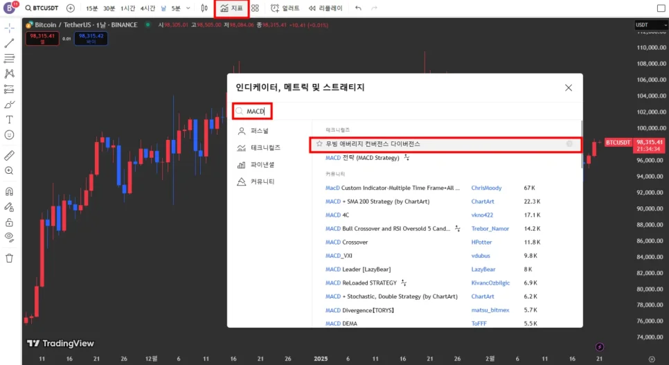Viewport: 669px width, 365px height.
Task: Switch chart interval to 4시간
Action: click(x=148, y=8)
